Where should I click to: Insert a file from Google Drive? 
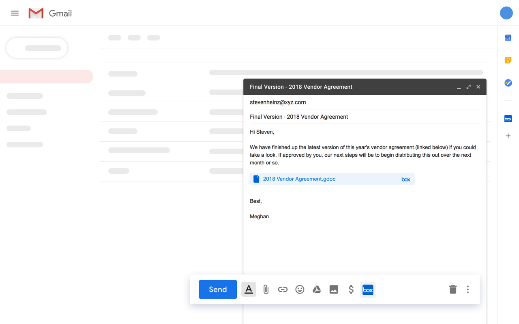tap(317, 289)
